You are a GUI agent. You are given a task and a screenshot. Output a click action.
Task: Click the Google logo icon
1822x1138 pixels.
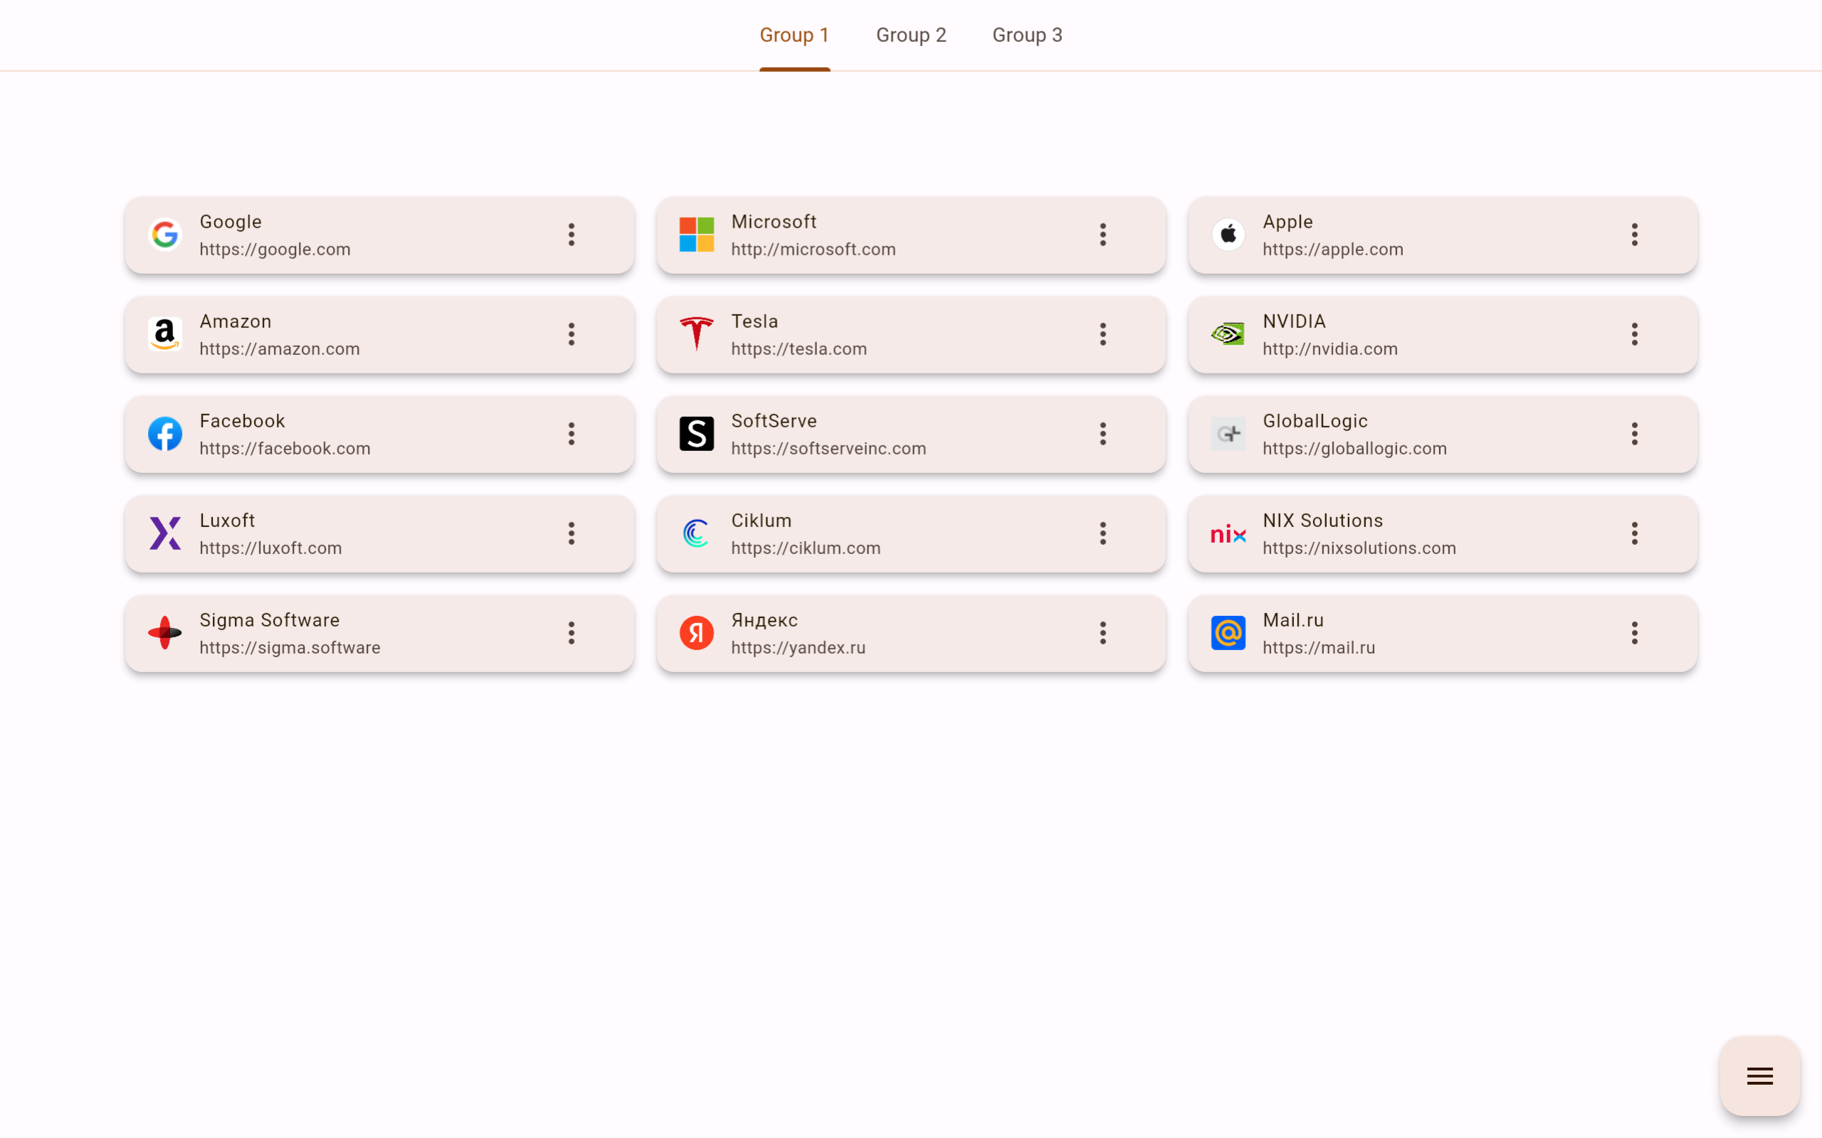[165, 235]
